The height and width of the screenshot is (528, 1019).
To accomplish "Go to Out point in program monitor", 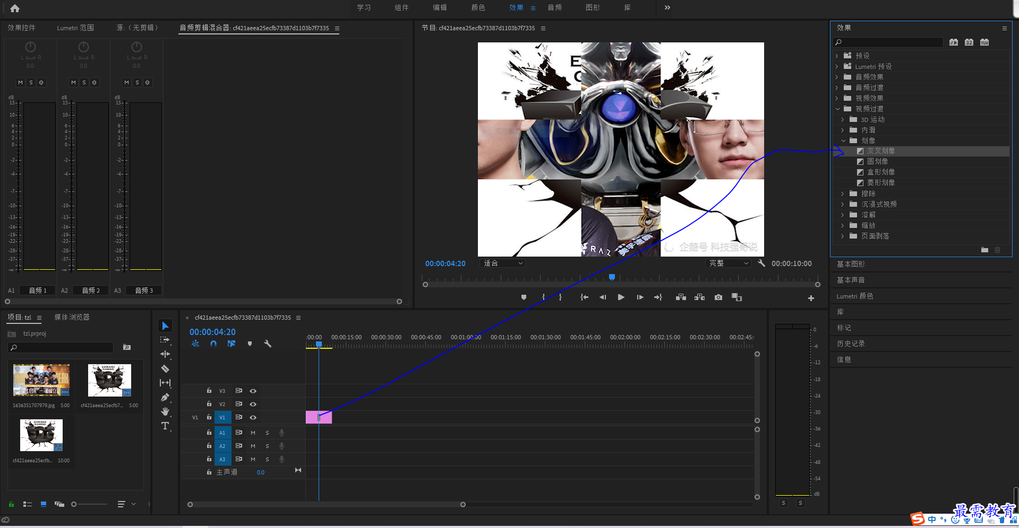I will [x=658, y=297].
